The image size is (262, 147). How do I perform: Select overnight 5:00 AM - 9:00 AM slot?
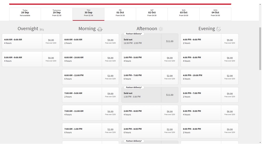click(31, 59)
